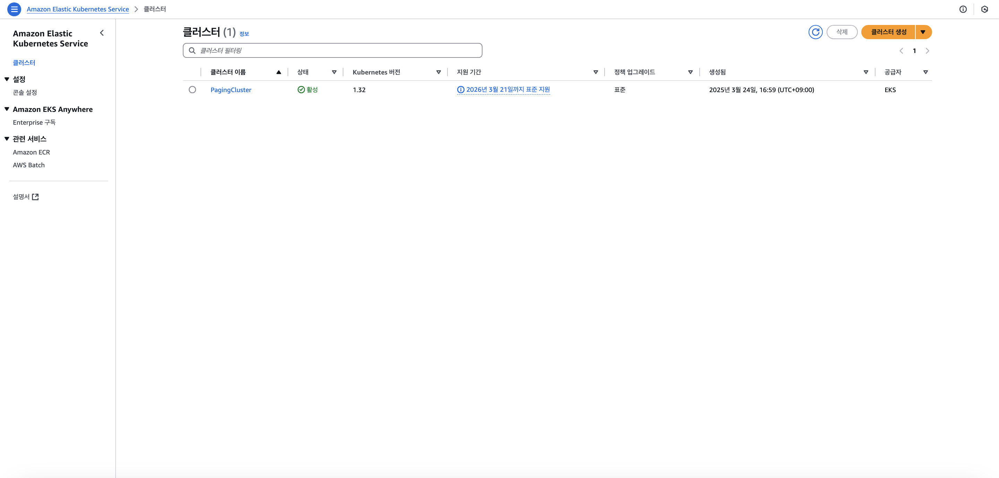
Task: Collapse the Amazon EKS Anywhere section
Action: click(7, 109)
